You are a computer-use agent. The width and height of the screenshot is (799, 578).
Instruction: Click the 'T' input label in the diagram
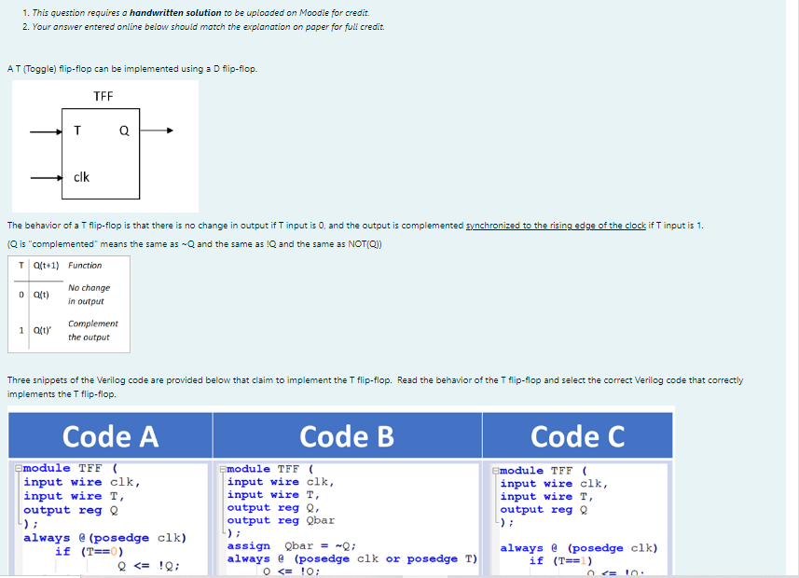pyautogui.click(x=77, y=131)
